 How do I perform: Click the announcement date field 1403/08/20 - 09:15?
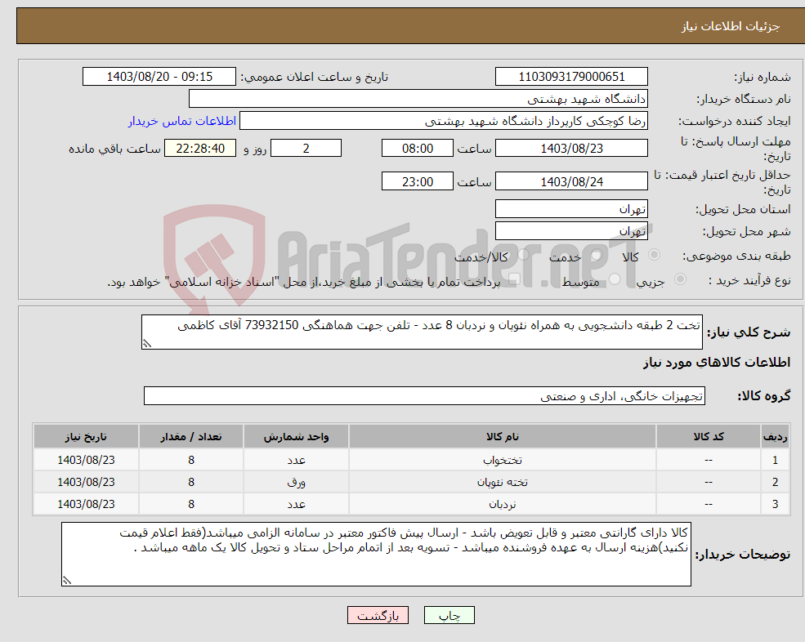tap(159, 77)
